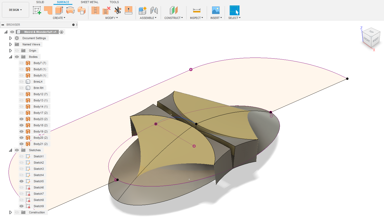The width and height of the screenshot is (384, 224).
Task: Click the Construction folder label
Action: click(x=37, y=212)
